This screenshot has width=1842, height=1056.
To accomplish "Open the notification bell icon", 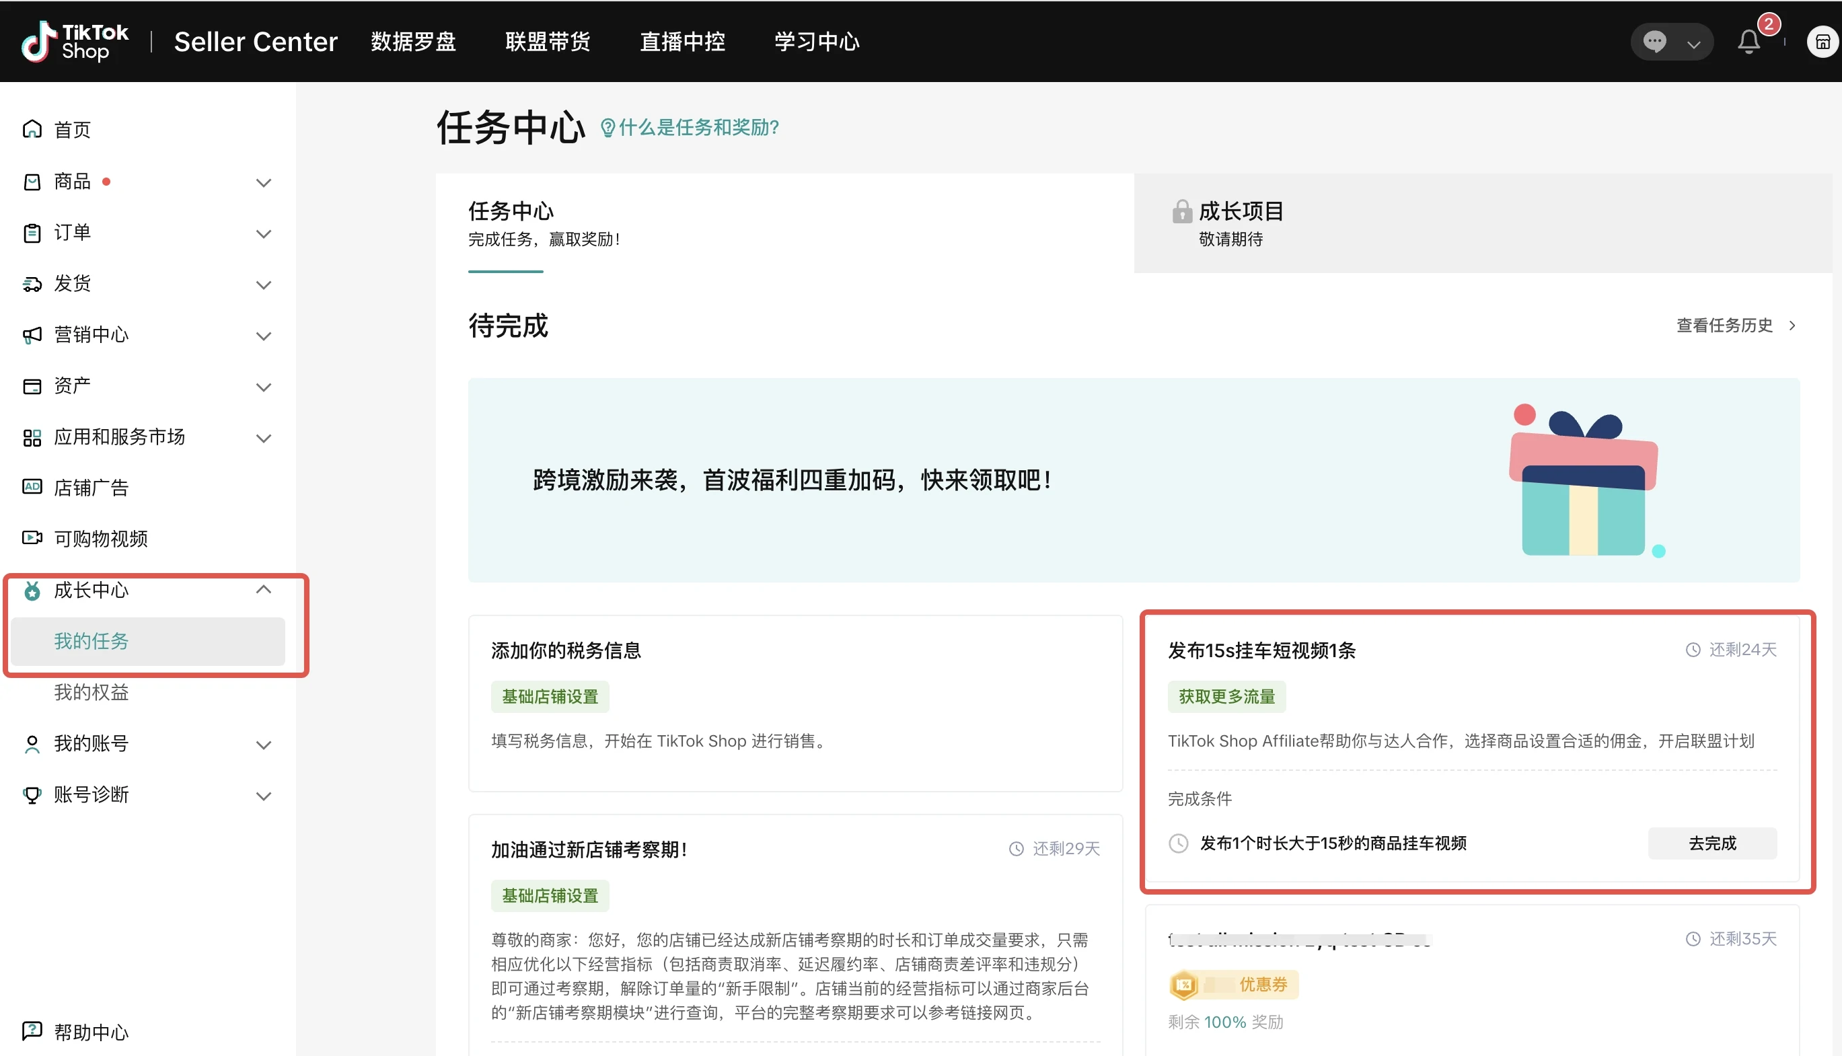I will point(1748,41).
